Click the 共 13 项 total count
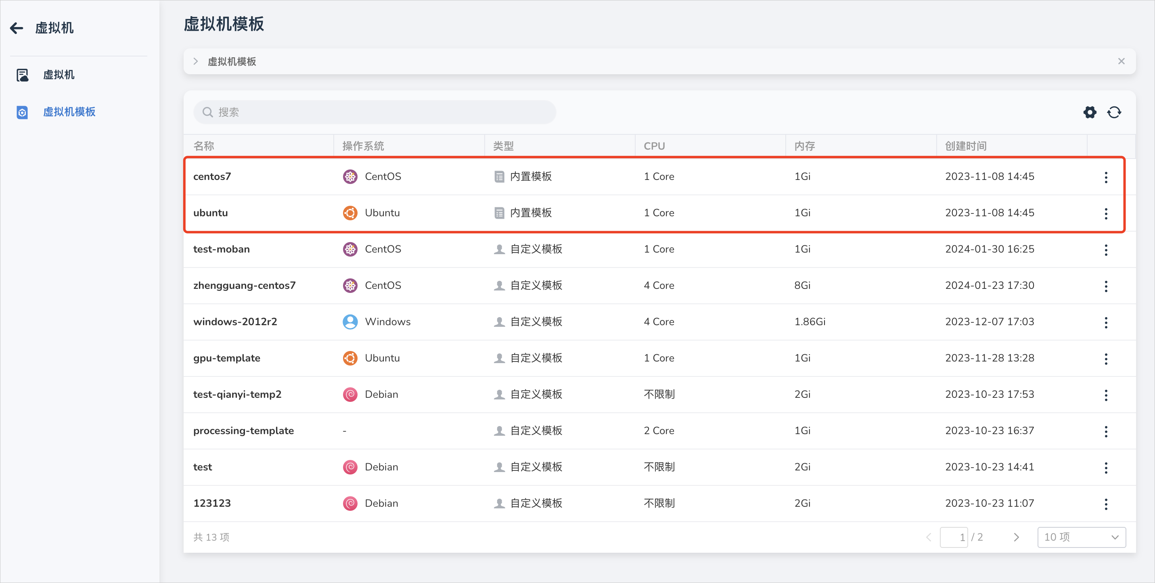The height and width of the screenshot is (583, 1155). coord(211,537)
